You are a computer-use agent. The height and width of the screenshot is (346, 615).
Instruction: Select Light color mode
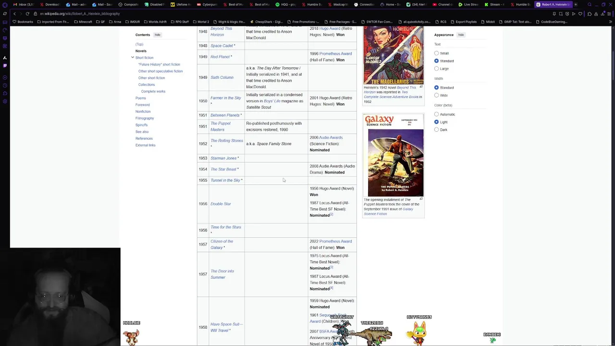437,122
